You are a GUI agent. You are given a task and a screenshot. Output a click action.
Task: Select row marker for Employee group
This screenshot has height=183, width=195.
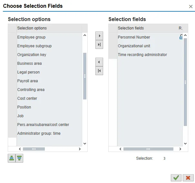coord(12,37)
